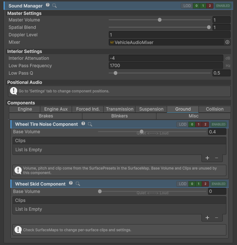This screenshot has height=245, width=237.
Task: Remove clip from Wheel Tire Noise list
Action: click(x=217, y=158)
